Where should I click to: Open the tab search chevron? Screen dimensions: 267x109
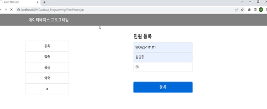[242, 2]
